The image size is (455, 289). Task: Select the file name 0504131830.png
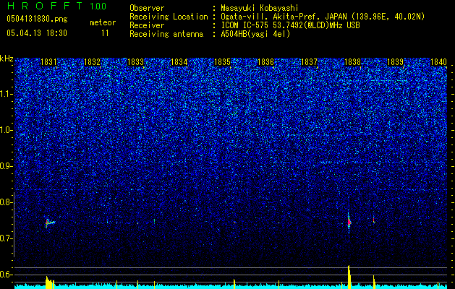pos(37,20)
